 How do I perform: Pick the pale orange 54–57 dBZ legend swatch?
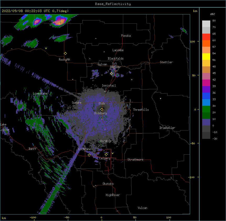click(x=206, y=50)
